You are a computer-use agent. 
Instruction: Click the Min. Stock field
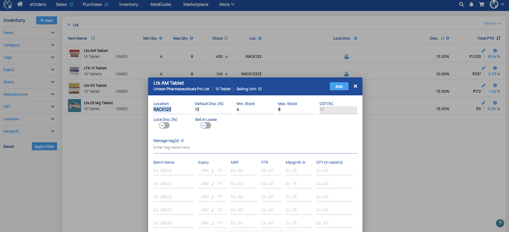[255, 110]
